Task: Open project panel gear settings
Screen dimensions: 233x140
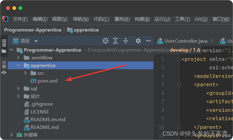Action: click(138, 41)
